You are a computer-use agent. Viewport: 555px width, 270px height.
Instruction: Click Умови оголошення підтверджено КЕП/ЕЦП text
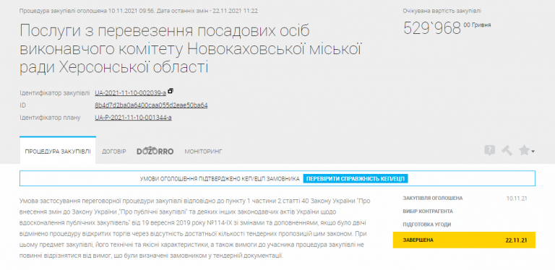220,178
